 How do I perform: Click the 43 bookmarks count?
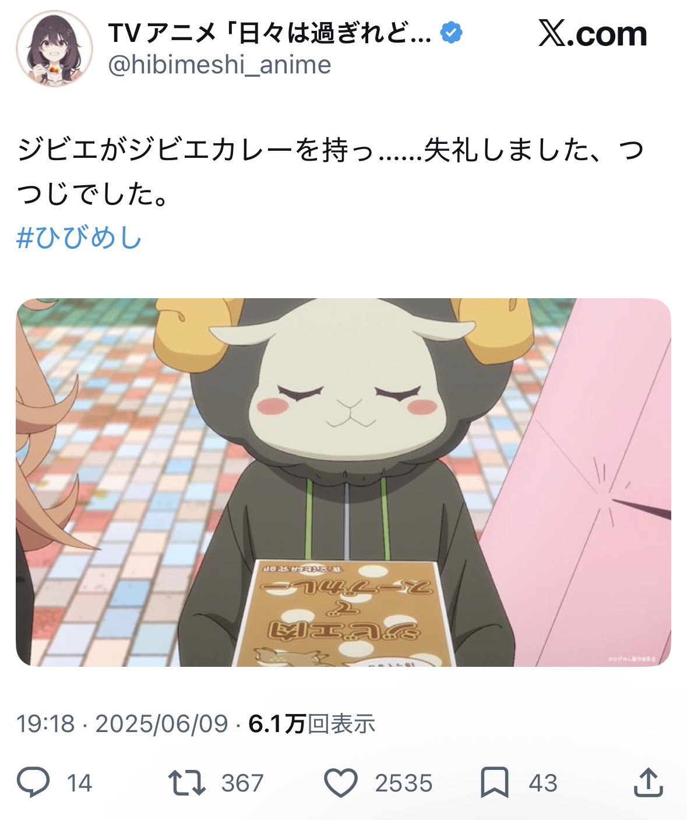(543, 783)
